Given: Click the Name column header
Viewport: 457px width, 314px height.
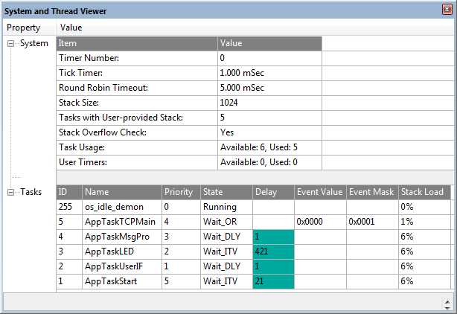Looking at the screenshot, I should click(x=122, y=192).
